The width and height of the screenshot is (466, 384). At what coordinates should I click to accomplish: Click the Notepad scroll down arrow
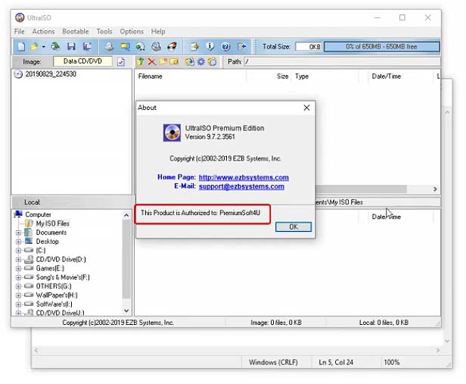point(447,341)
